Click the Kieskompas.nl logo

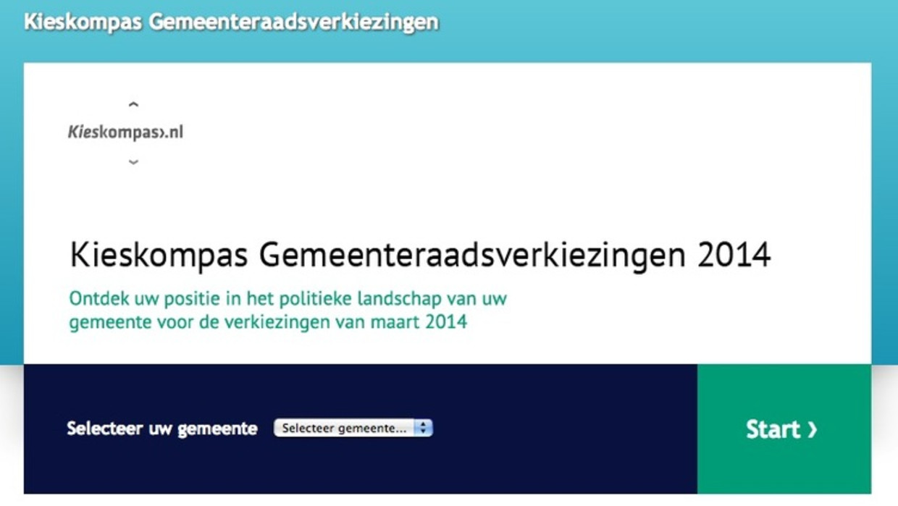click(125, 132)
